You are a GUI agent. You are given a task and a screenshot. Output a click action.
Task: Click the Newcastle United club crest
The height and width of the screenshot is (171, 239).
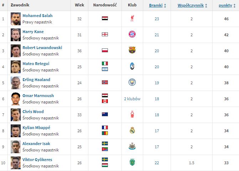(x=132, y=146)
